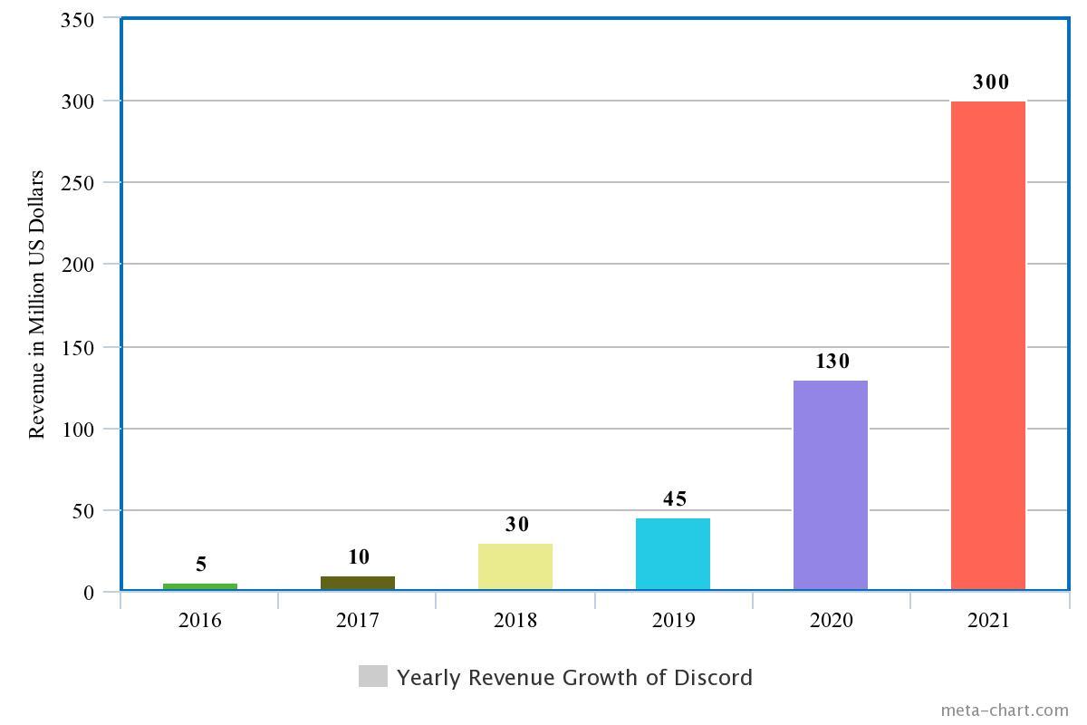Click the 200 y-axis tick label
1087x725 pixels.
(77, 265)
